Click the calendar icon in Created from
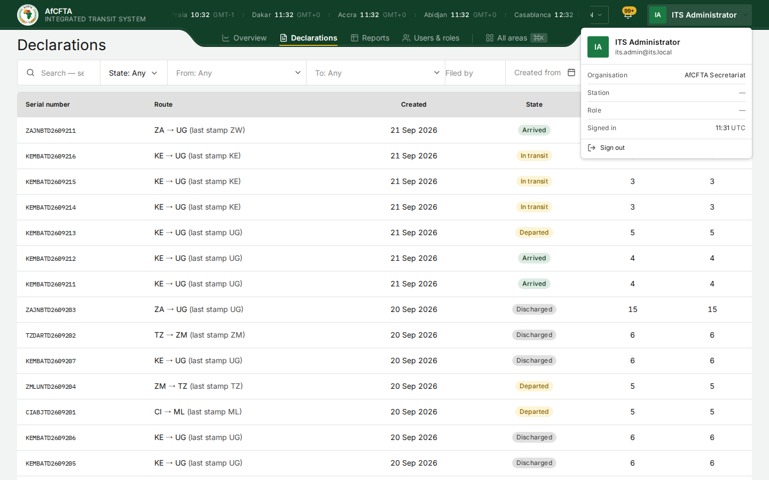The width and height of the screenshot is (769, 480). [571, 73]
